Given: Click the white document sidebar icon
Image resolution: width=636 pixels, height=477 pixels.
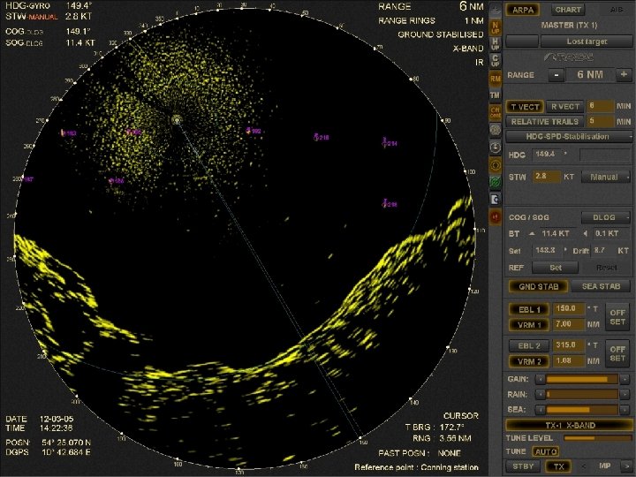Looking at the screenshot, I should point(496,199).
